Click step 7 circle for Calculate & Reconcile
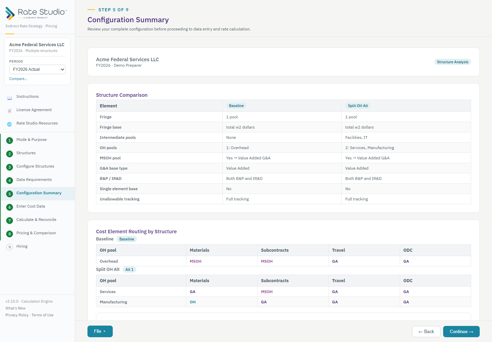This screenshot has width=492, height=342. point(10,221)
